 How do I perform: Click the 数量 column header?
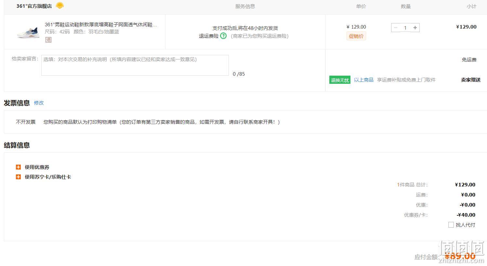point(406,6)
